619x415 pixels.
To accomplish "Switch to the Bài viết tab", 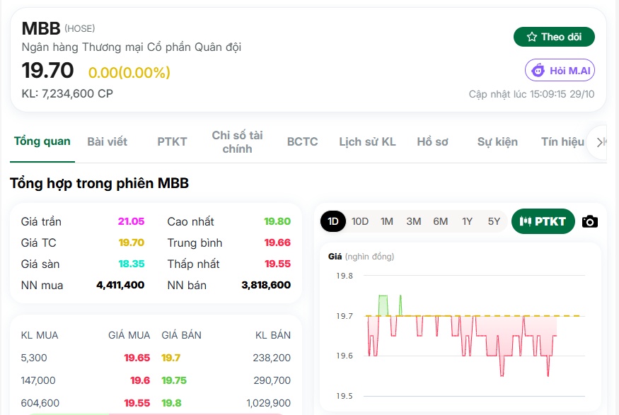I will click(107, 141).
